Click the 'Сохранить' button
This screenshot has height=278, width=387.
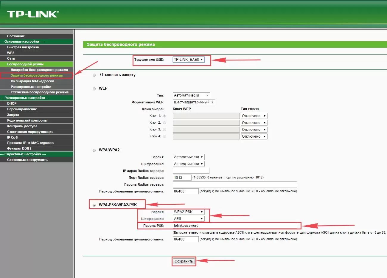click(x=184, y=261)
